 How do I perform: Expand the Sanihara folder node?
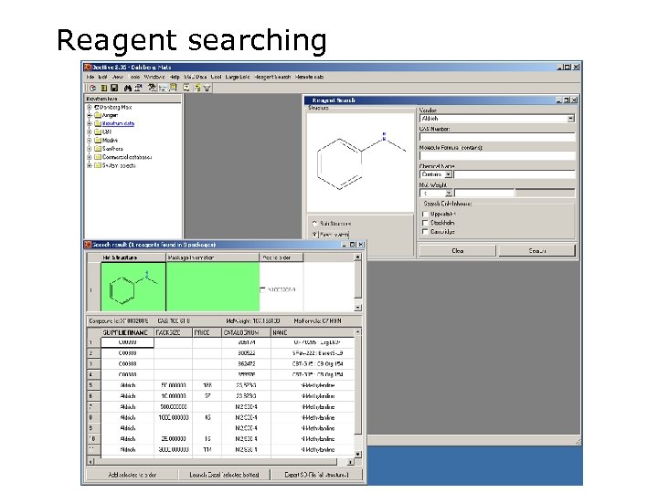tap(89, 149)
